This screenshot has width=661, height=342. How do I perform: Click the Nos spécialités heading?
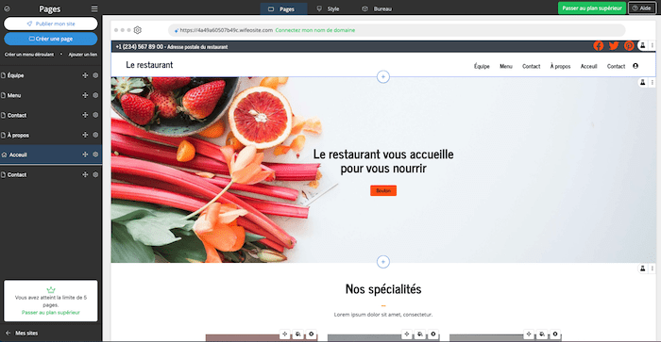tap(383, 289)
